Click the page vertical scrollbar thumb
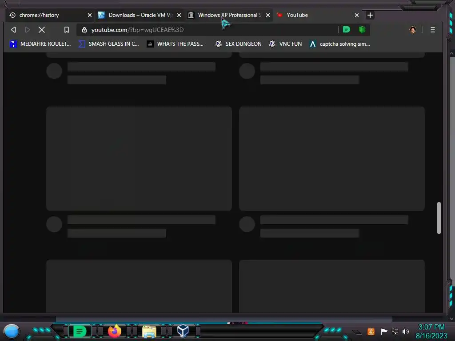455x341 pixels. pyautogui.click(x=439, y=218)
